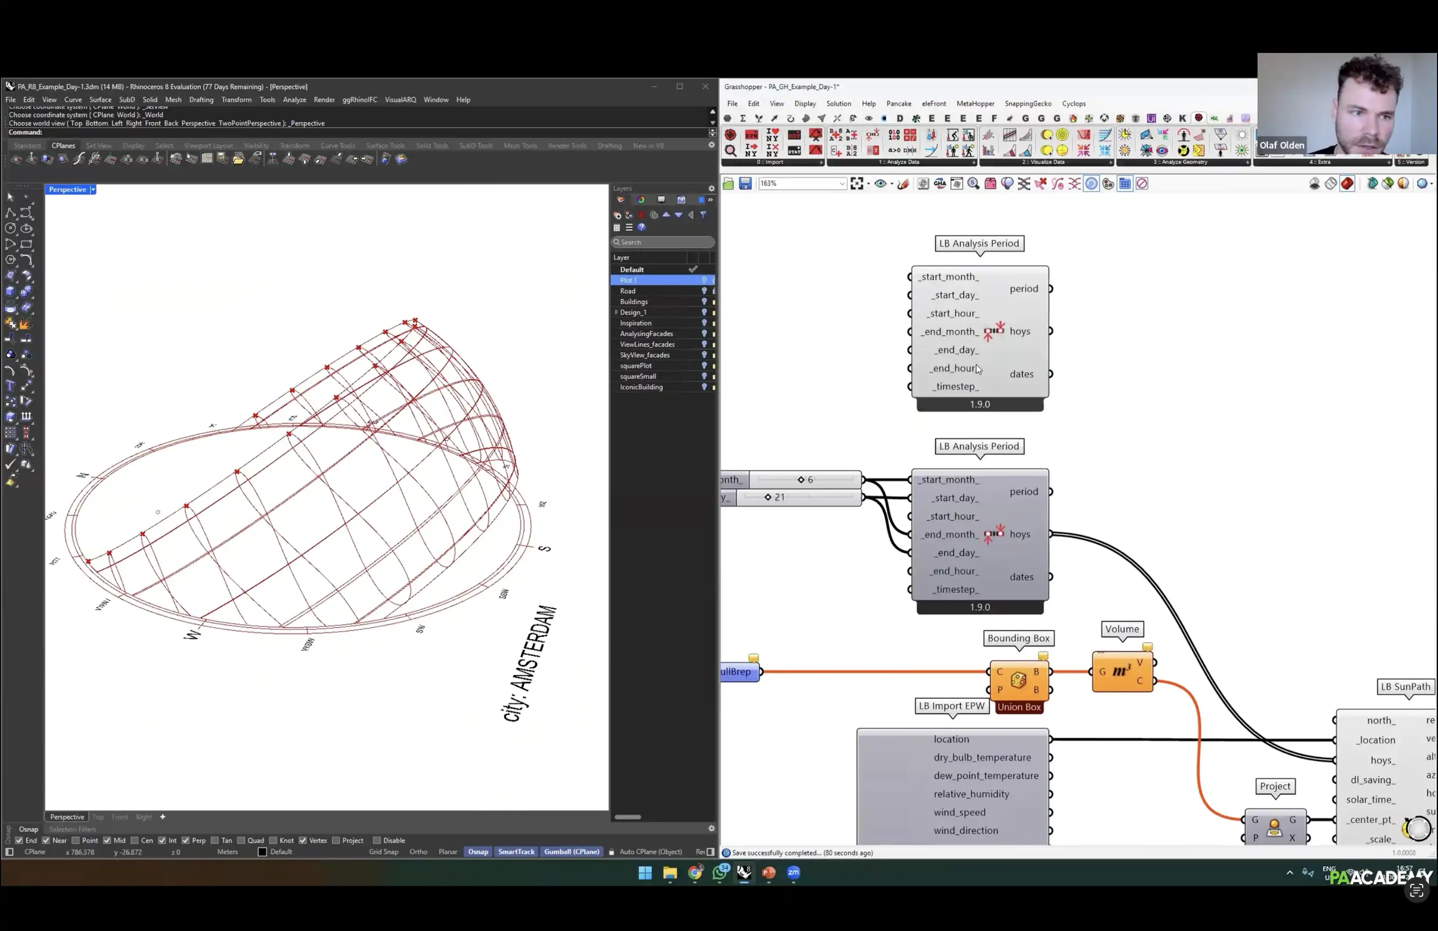Click the Project component icon

pyautogui.click(x=1274, y=828)
